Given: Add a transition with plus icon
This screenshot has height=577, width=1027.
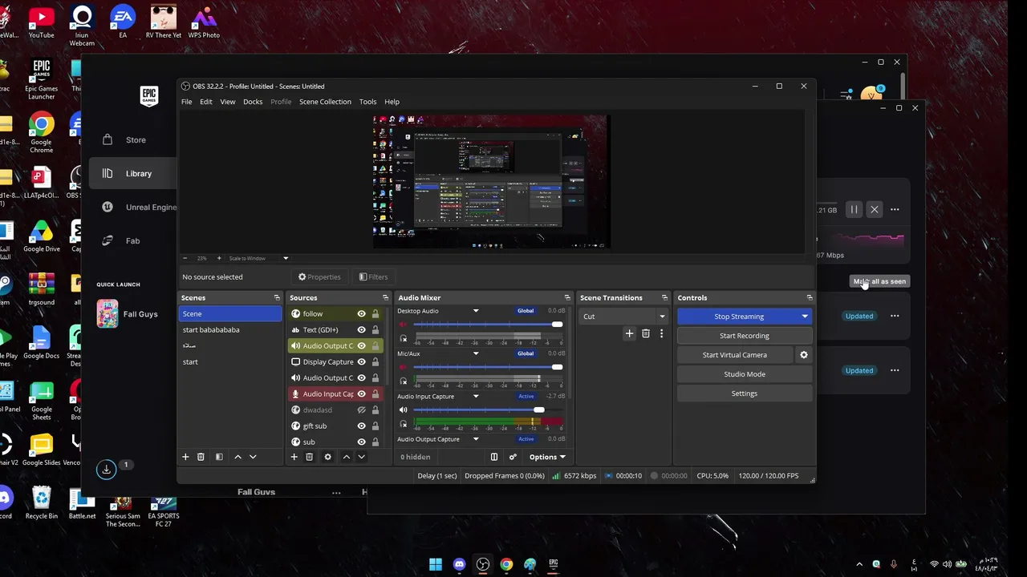Looking at the screenshot, I should pyautogui.click(x=629, y=333).
